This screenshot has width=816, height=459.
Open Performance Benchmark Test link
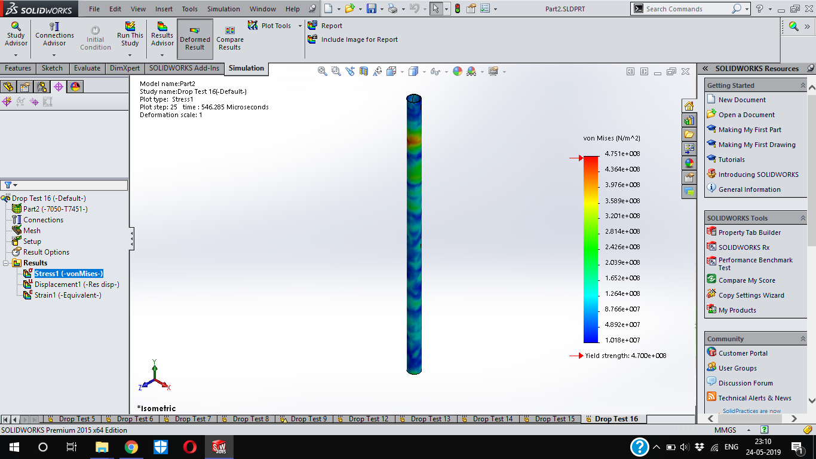coord(755,264)
